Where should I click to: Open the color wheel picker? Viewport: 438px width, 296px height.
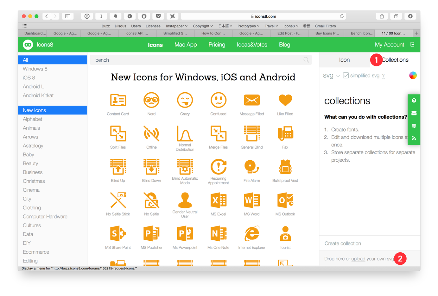413,75
